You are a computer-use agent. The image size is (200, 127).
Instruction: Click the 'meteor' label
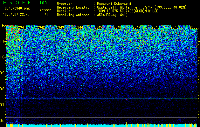(45, 10)
